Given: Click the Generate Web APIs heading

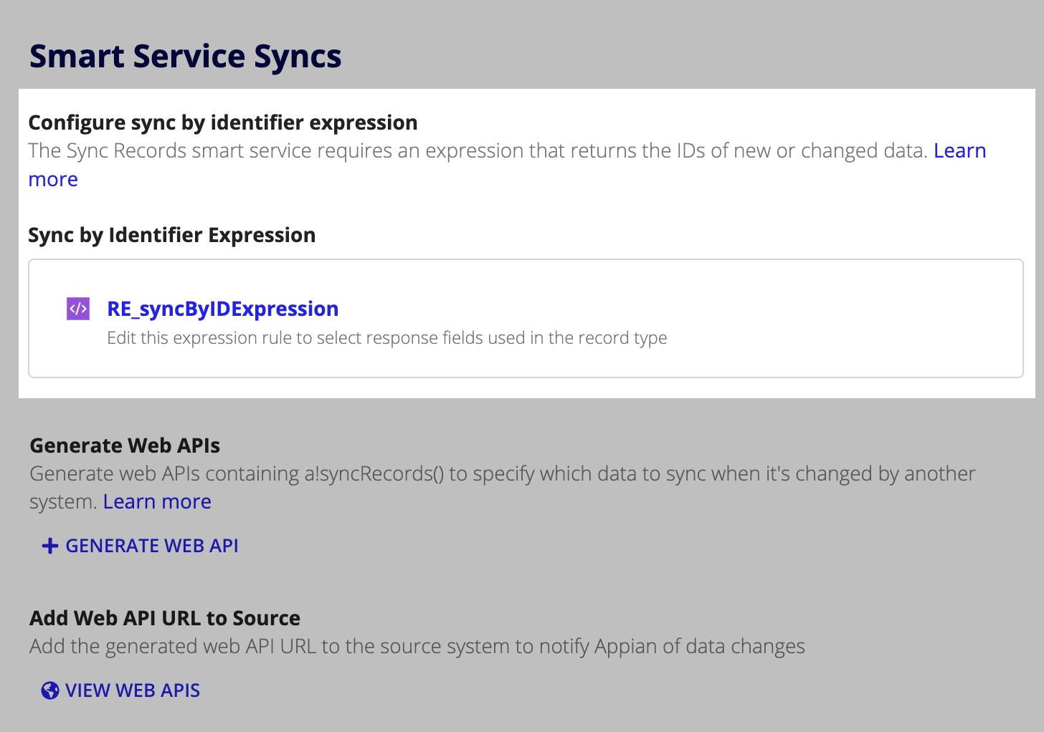Looking at the screenshot, I should (x=125, y=446).
